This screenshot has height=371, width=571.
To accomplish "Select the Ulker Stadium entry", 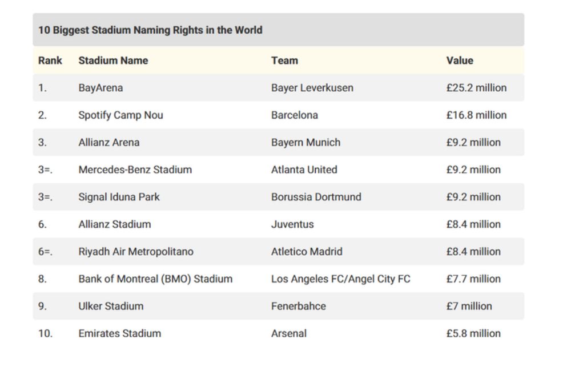I will (111, 306).
